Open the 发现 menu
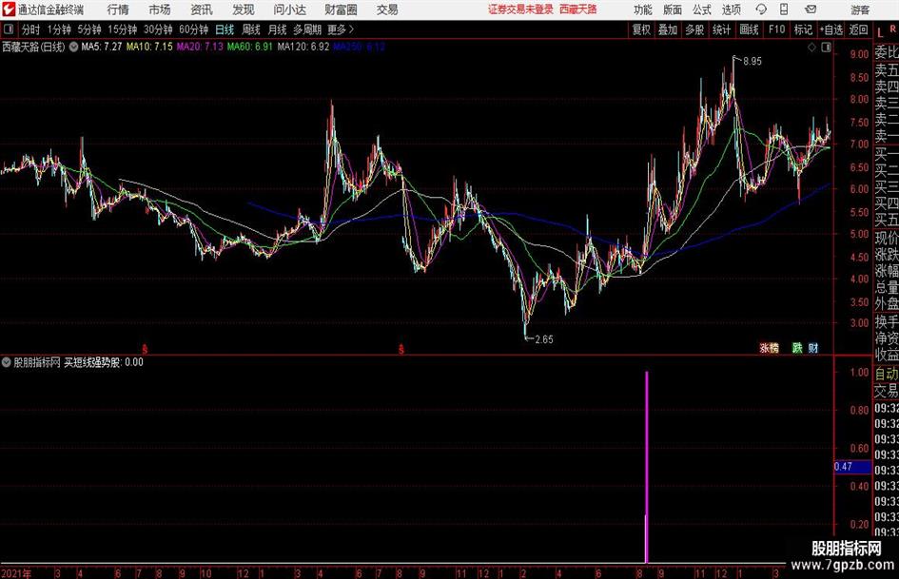This screenshot has height=579, width=899. (244, 10)
